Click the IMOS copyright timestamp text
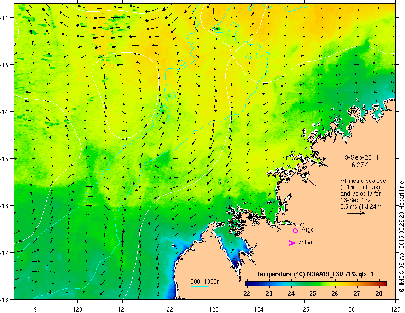 click(x=402, y=237)
